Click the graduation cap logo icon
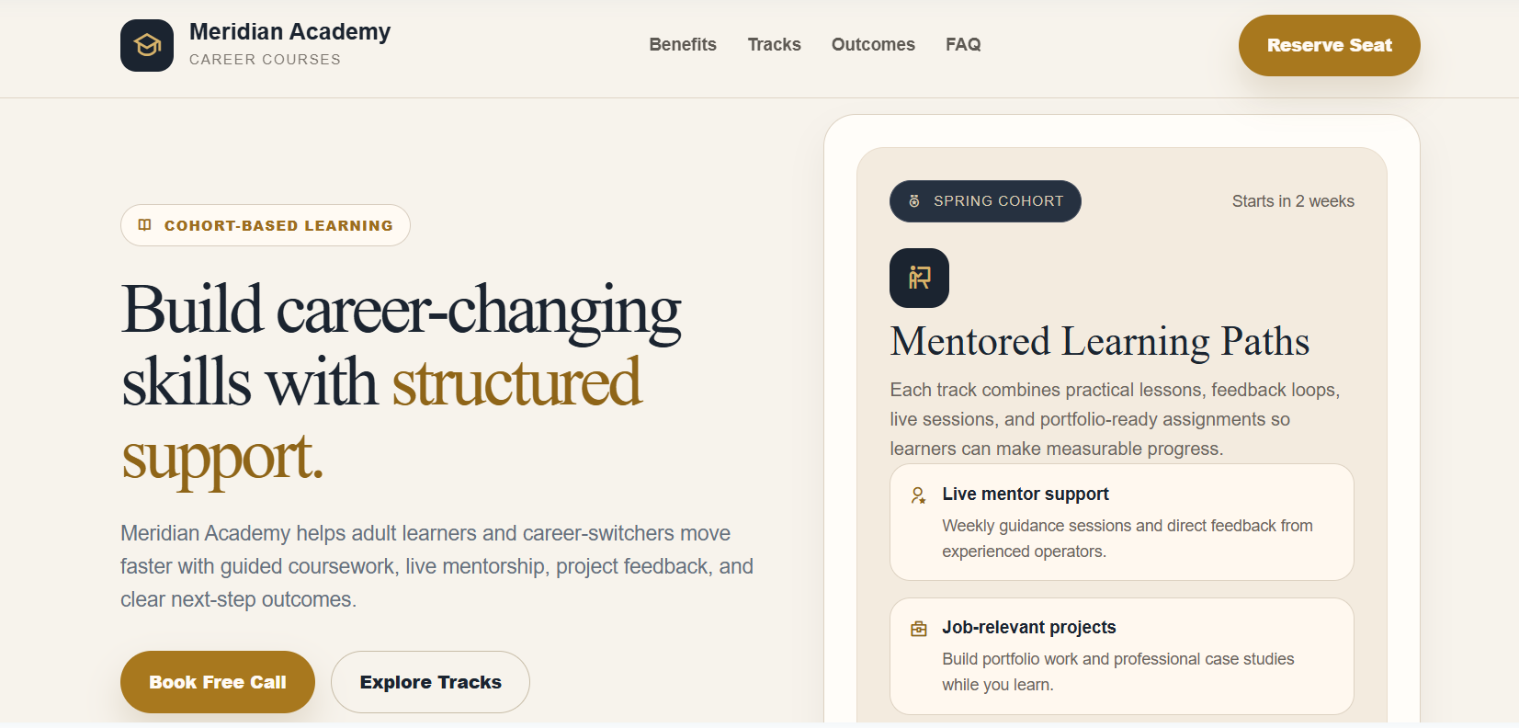The image size is (1519, 728). click(x=146, y=45)
